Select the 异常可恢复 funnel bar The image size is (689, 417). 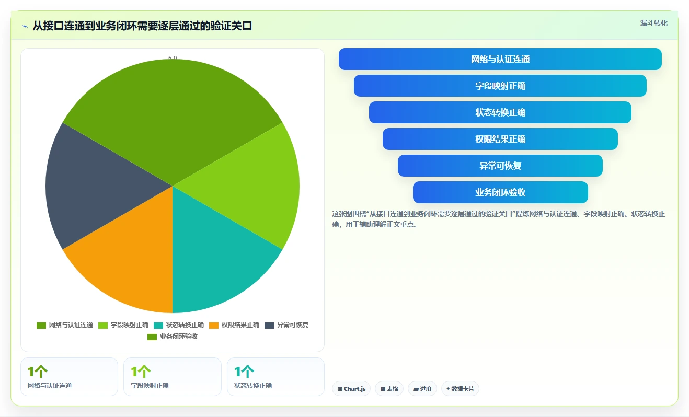click(500, 166)
